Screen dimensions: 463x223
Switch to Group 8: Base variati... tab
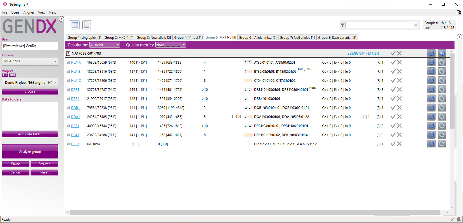pos(337,38)
